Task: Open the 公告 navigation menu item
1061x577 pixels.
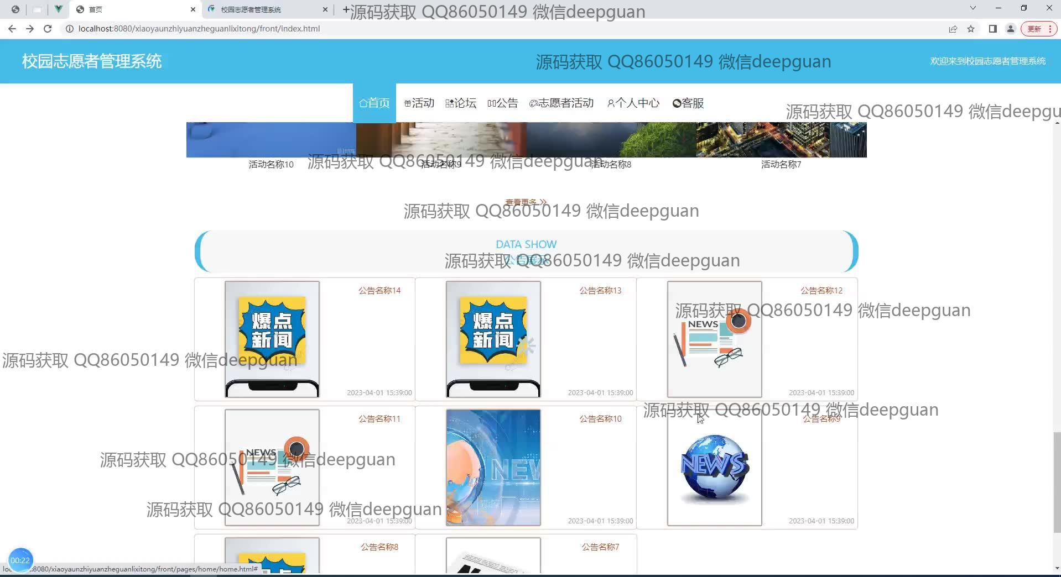Action: click(503, 103)
